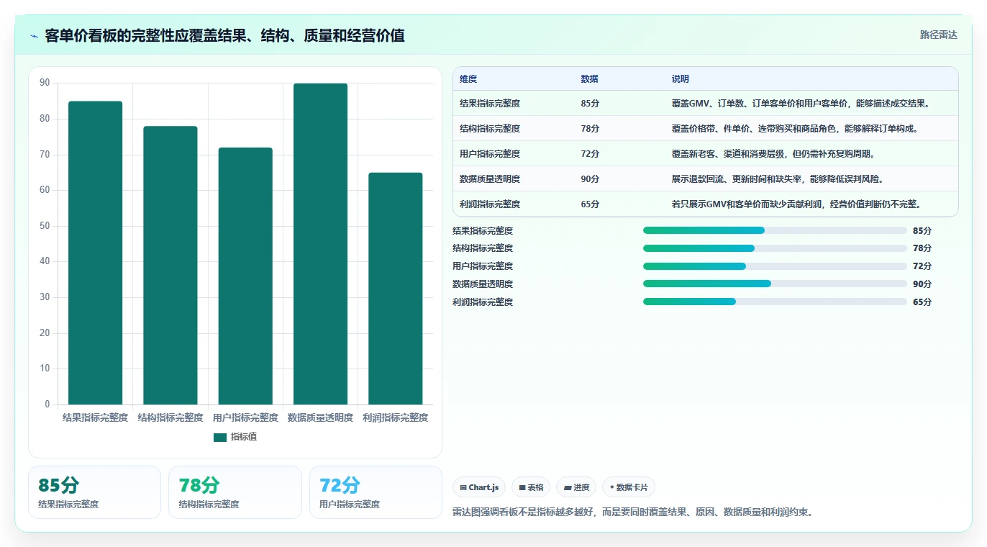Click the 路径雷达 label in the header
The height and width of the screenshot is (547, 987).
click(x=938, y=35)
